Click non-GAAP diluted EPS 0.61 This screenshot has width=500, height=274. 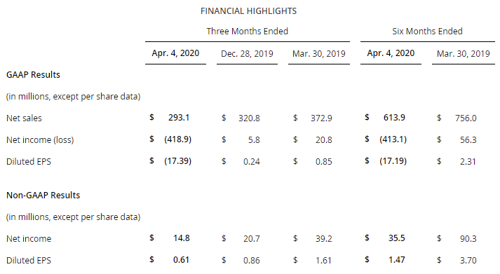tap(181, 260)
